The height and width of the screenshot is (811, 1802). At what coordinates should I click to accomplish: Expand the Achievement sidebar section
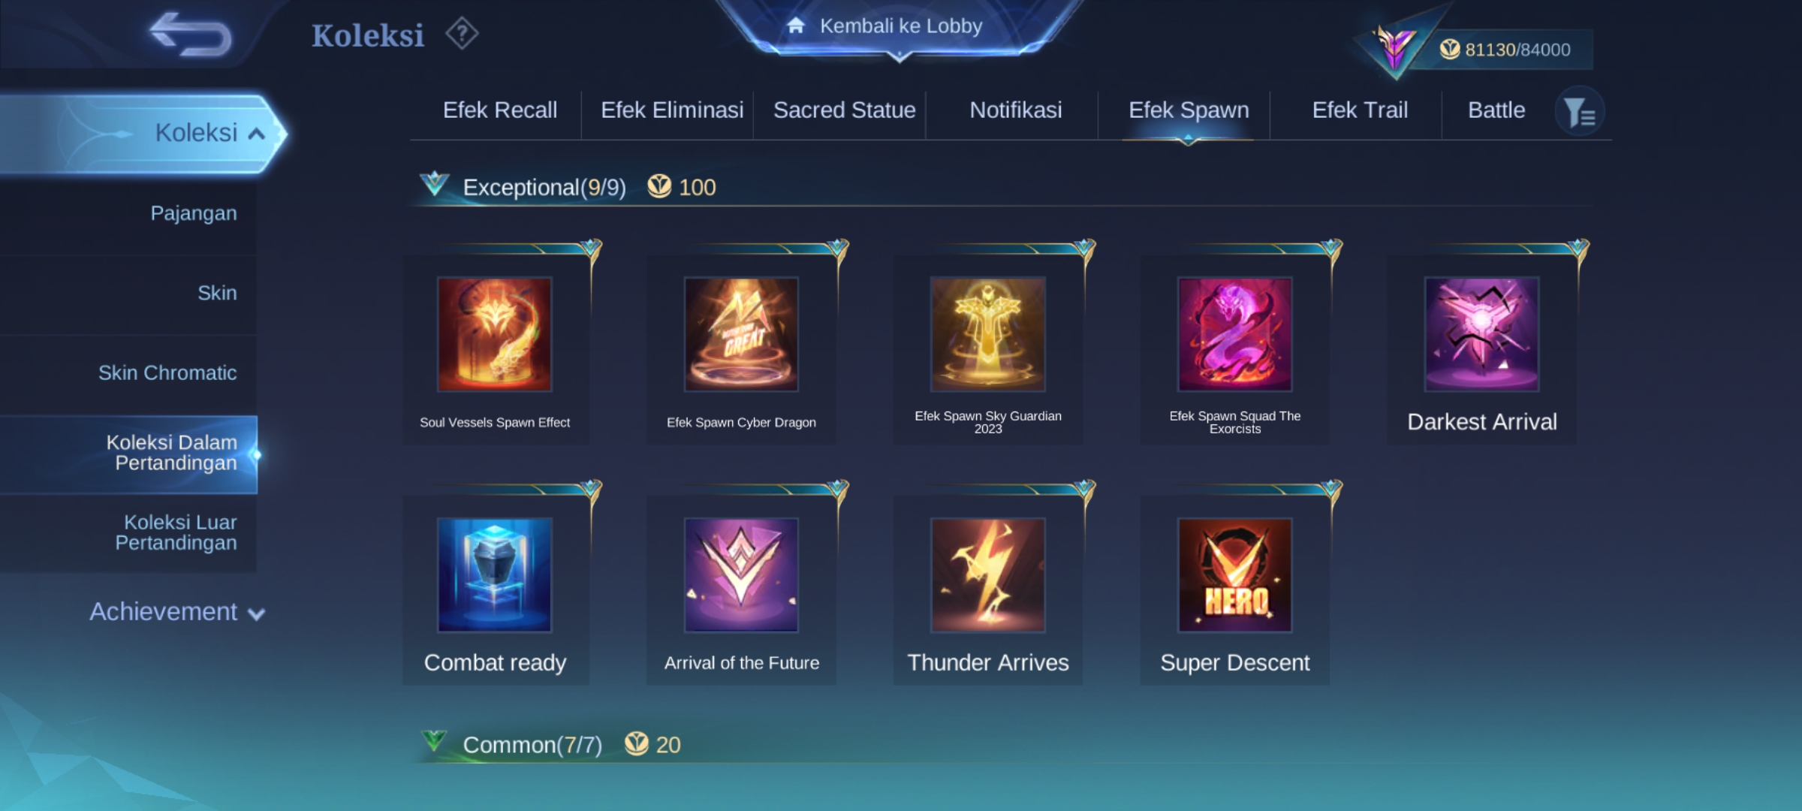177,612
